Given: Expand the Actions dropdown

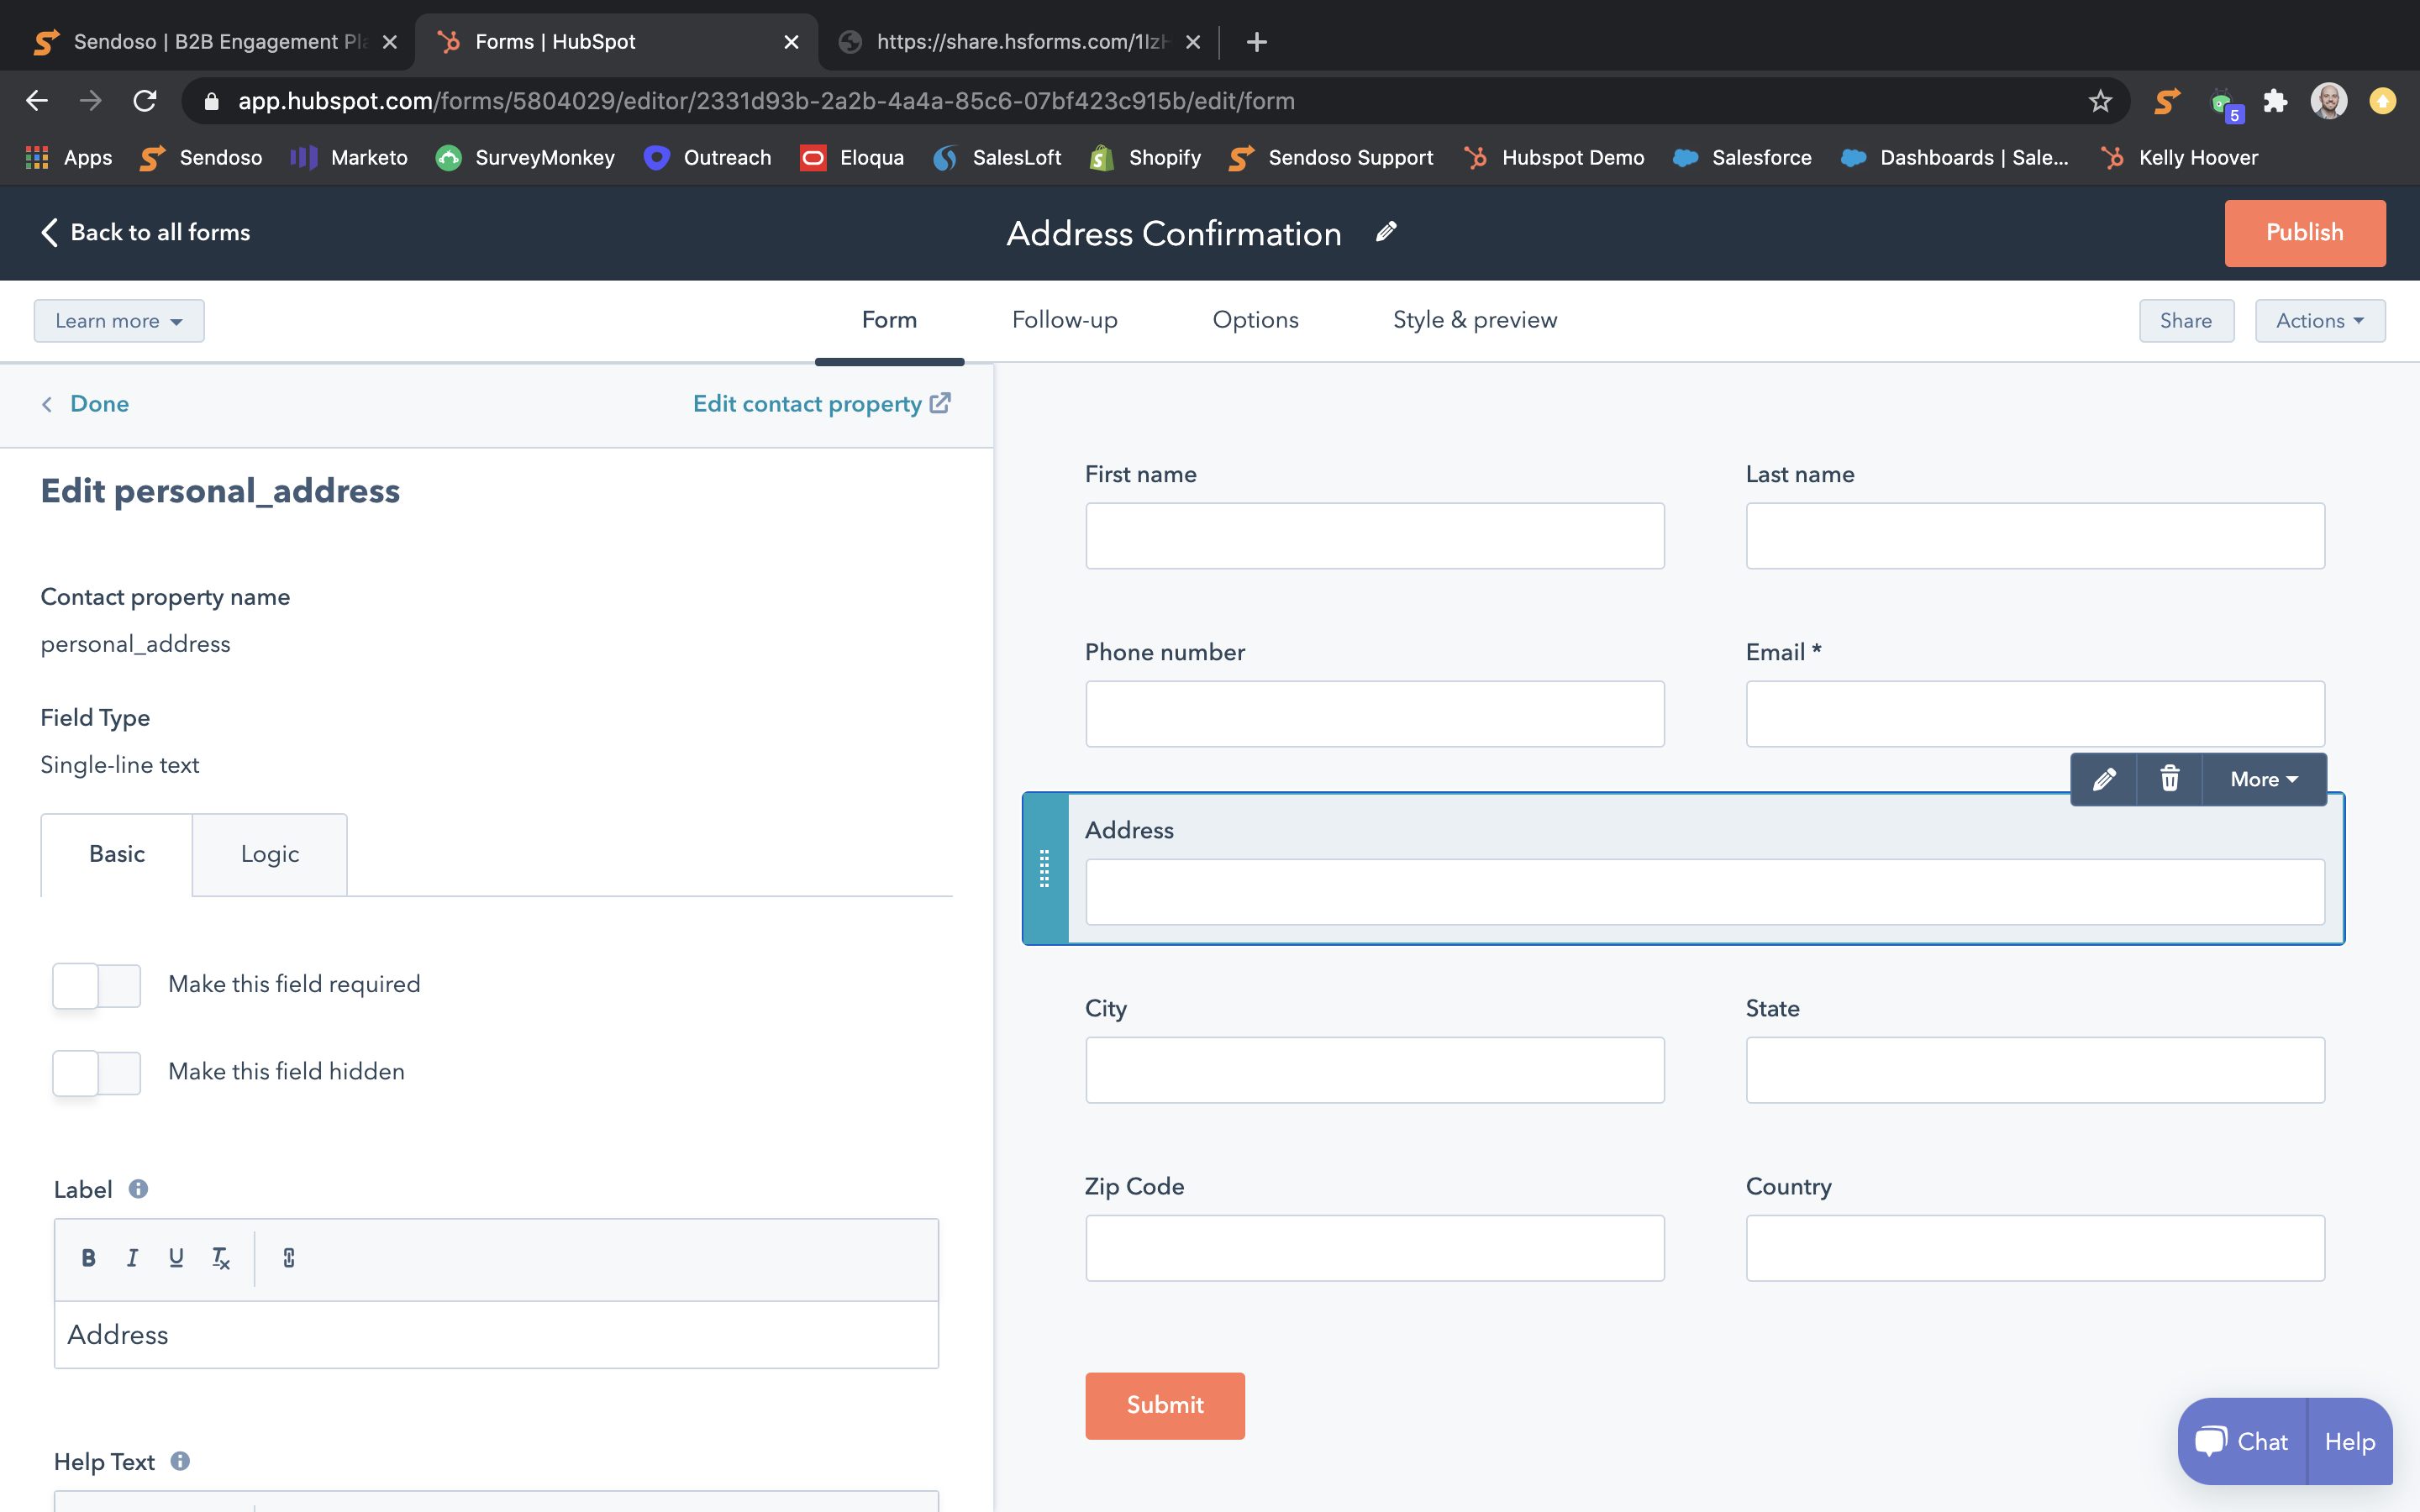Looking at the screenshot, I should 2319,321.
